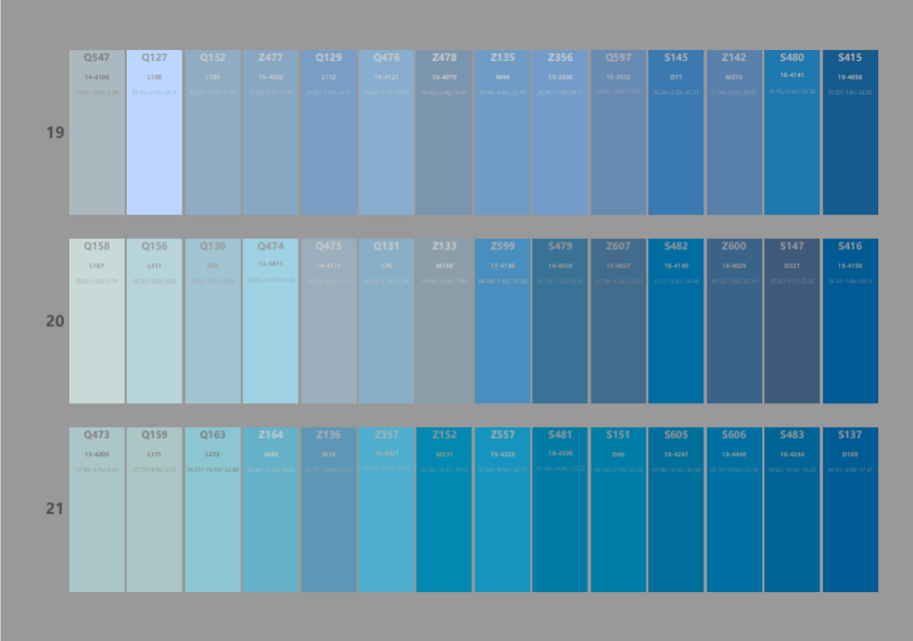Pick the Q158 pale swatch
Image resolution: width=913 pixels, height=641 pixels.
pos(96,320)
